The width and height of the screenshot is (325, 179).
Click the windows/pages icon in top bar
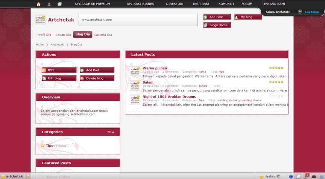click(x=59, y=4)
